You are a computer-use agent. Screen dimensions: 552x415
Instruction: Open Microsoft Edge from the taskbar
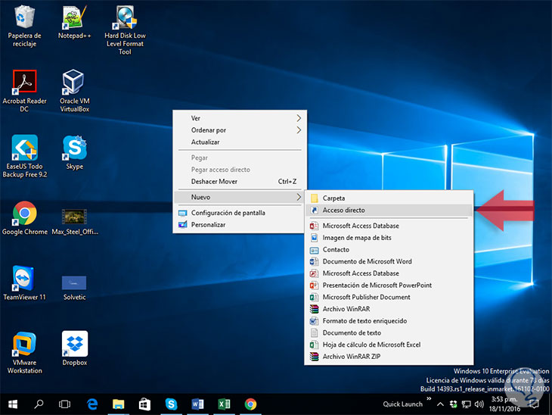[x=92, y=404]
